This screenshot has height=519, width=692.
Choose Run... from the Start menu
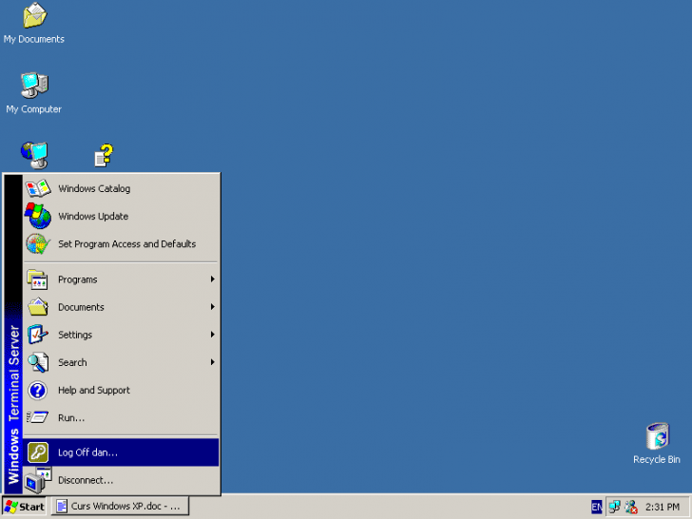[x=121, y=418]
